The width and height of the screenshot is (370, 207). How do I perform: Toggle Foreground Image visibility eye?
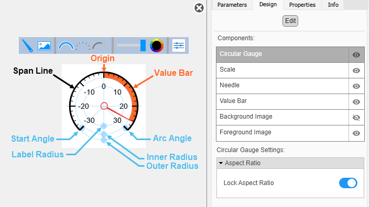pyautogui.click(x=356, y=133)
